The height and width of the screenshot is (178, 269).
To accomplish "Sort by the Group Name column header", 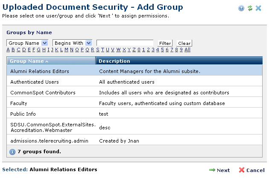I will coord(29,61).
